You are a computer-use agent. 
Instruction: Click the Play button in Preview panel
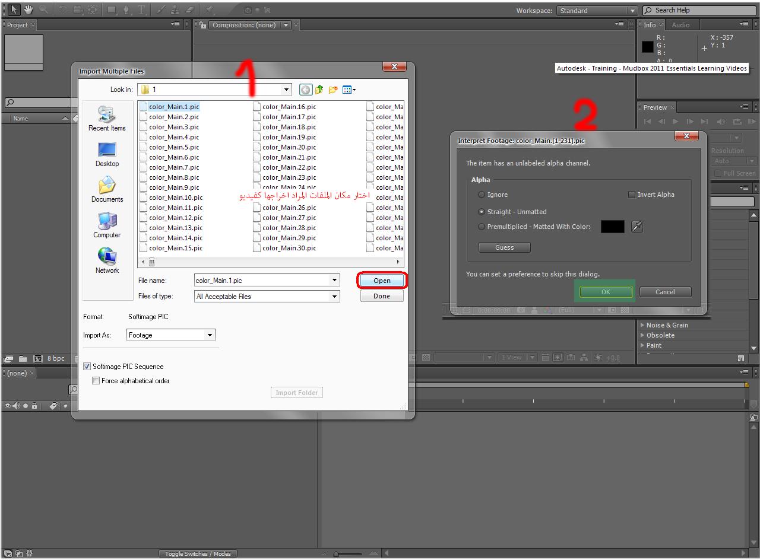676,122
